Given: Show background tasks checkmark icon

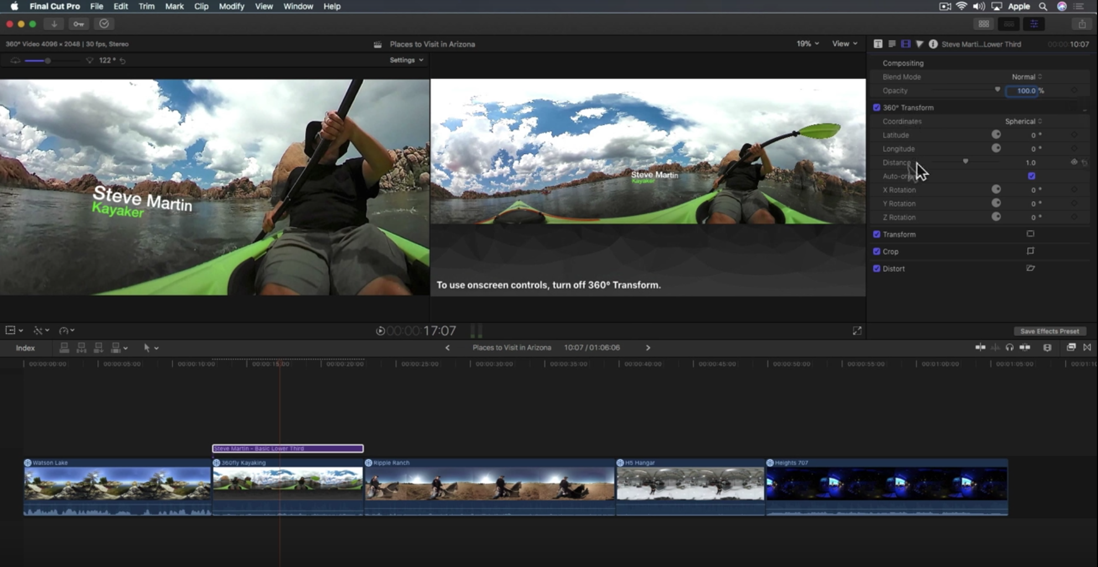Looking at the screenshot, I should tap(104, 24).
